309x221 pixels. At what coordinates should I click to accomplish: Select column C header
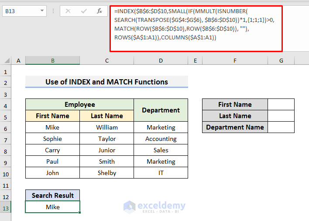pyautogui.click(x=107, y=60)
